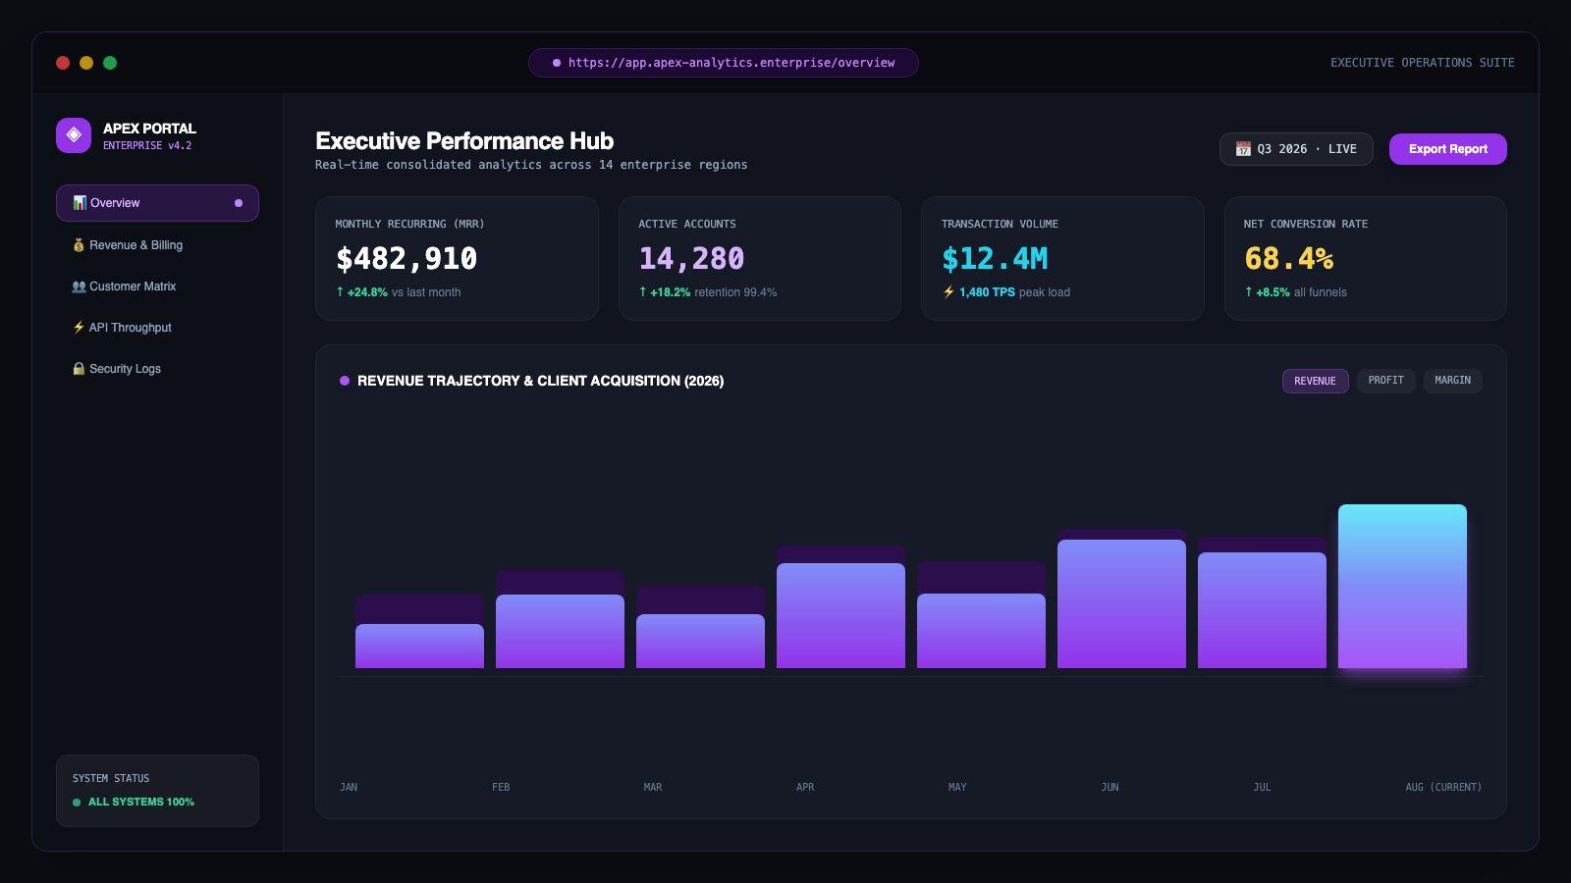Click the Export Report button
Screen dimensions: 1571x883
click(1447, 149)
